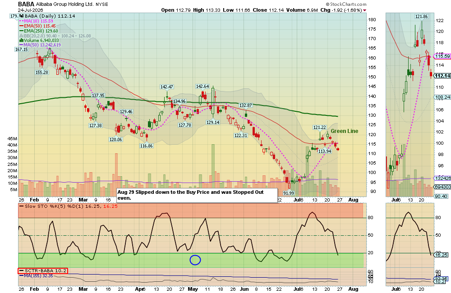Click the May label on the lower date axis

(x=193, y=289)
